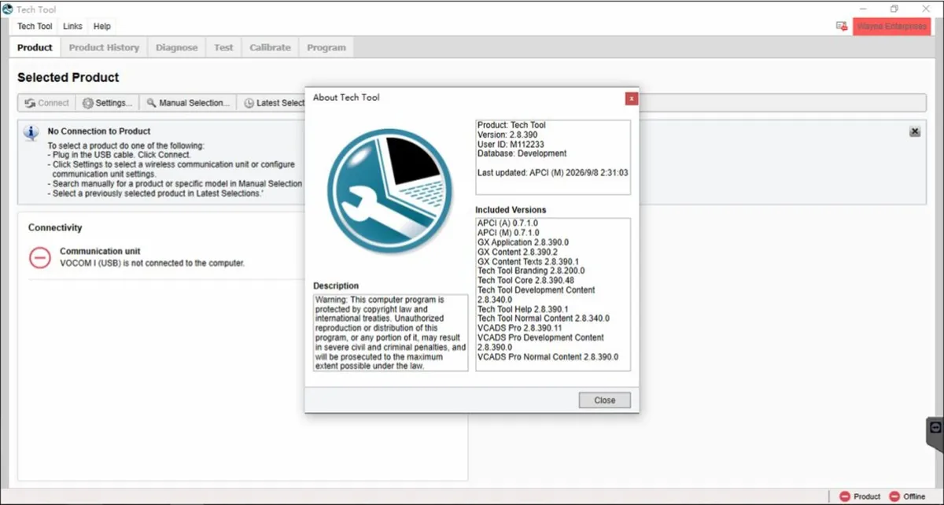Select VCADS Pro Normal Content 2.8.390.0 entry
Screen dimensions: 944x505
pyautogui.click(x=548, y=356)
